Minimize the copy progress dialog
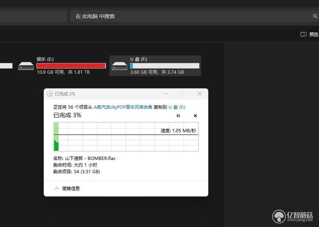 tap(166, 94)
